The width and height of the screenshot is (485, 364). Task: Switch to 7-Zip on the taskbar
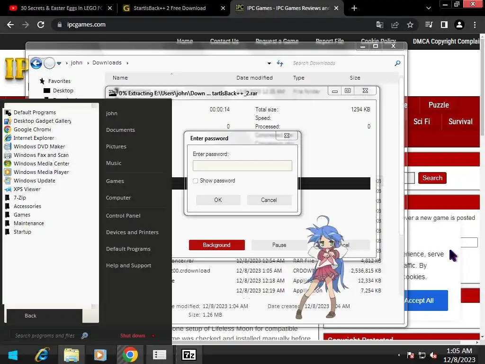pyautogui.click(x=189, y=355)
